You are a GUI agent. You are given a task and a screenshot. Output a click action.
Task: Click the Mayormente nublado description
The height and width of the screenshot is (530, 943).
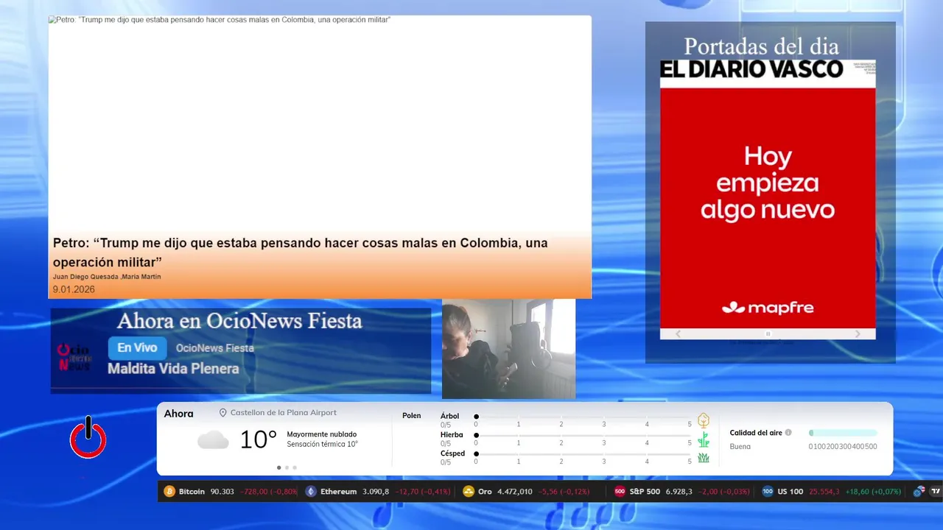click(322, 434)
